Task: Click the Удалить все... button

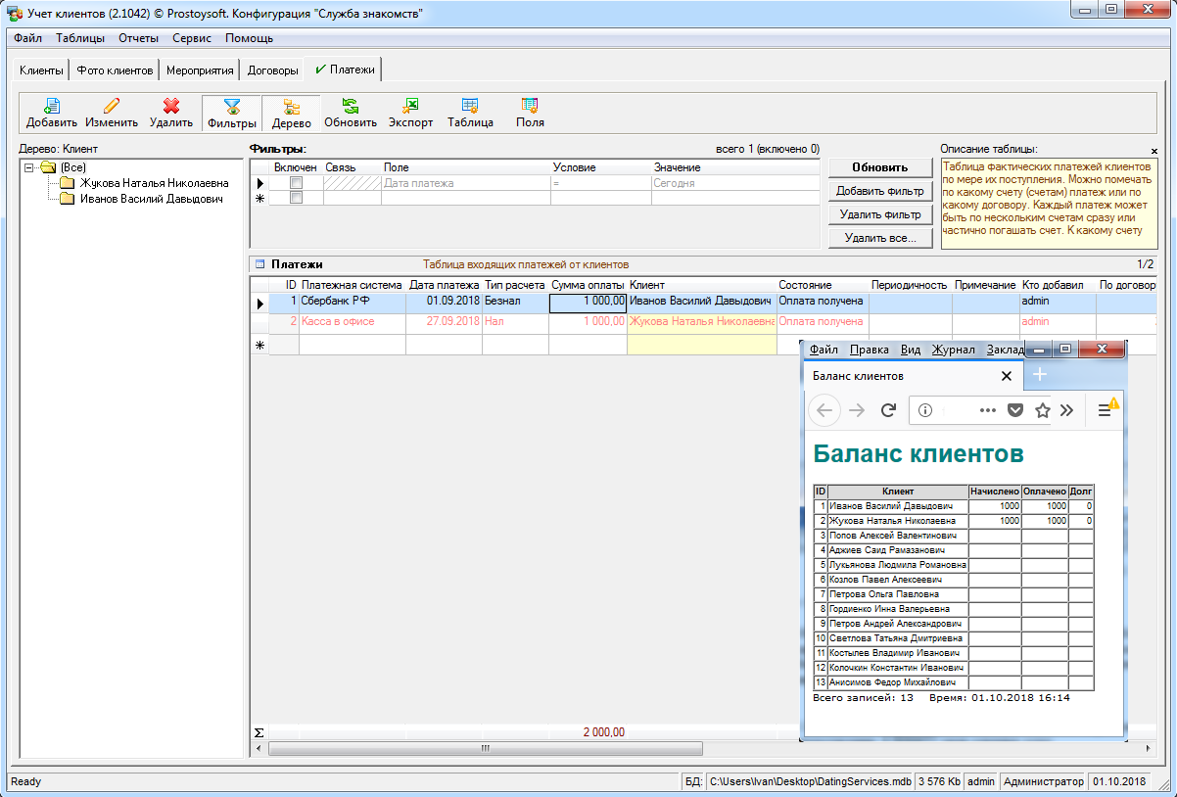Action: click(879, 238)
